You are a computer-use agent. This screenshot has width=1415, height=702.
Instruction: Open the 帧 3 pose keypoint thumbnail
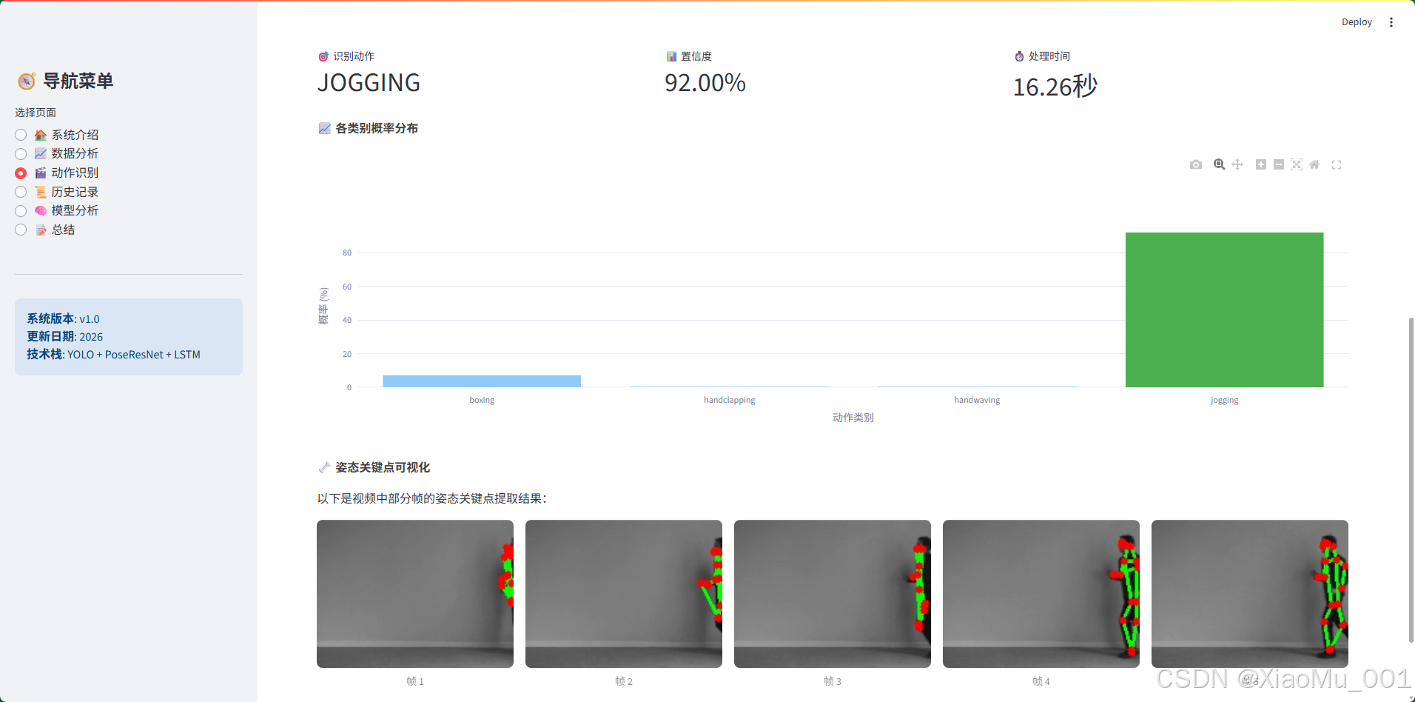click(833, 594)
